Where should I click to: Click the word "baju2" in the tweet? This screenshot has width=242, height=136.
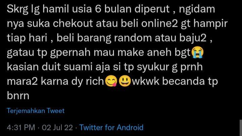193,38
